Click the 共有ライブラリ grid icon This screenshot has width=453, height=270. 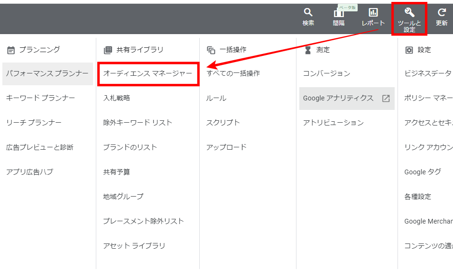click(x=108, y=50)
